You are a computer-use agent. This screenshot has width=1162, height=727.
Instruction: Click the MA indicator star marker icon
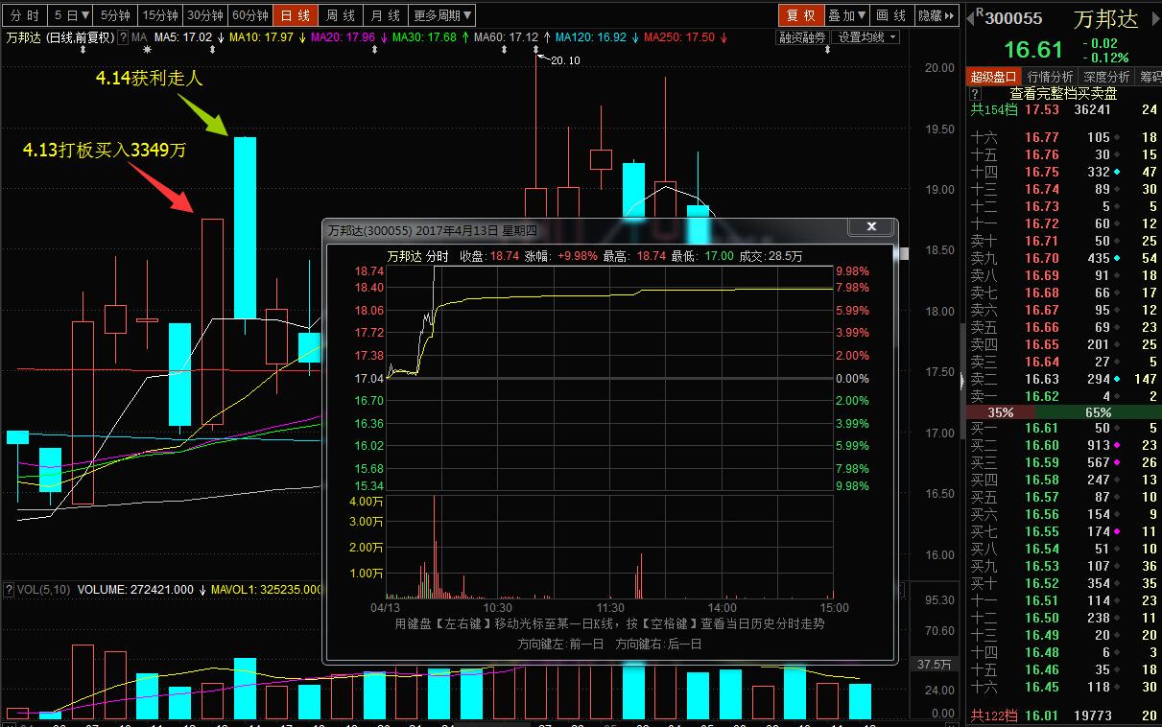147,48
